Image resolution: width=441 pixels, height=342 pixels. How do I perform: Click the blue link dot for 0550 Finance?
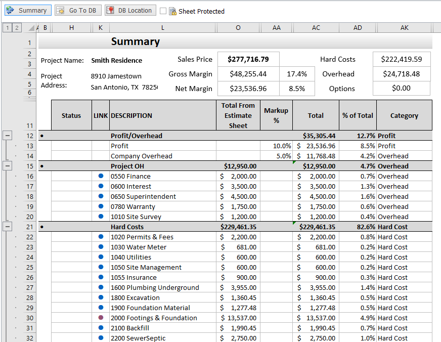(101, 176)
